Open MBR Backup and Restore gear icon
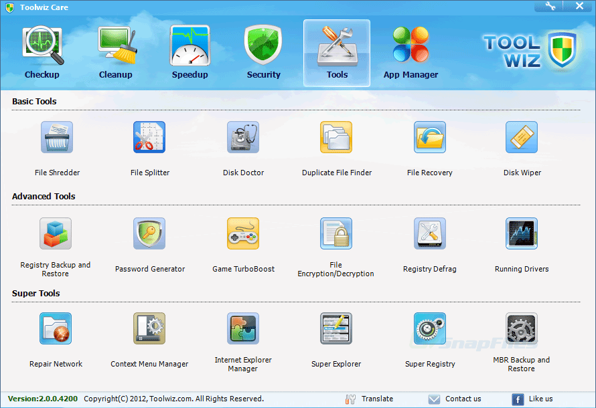 tap(522, 328)
